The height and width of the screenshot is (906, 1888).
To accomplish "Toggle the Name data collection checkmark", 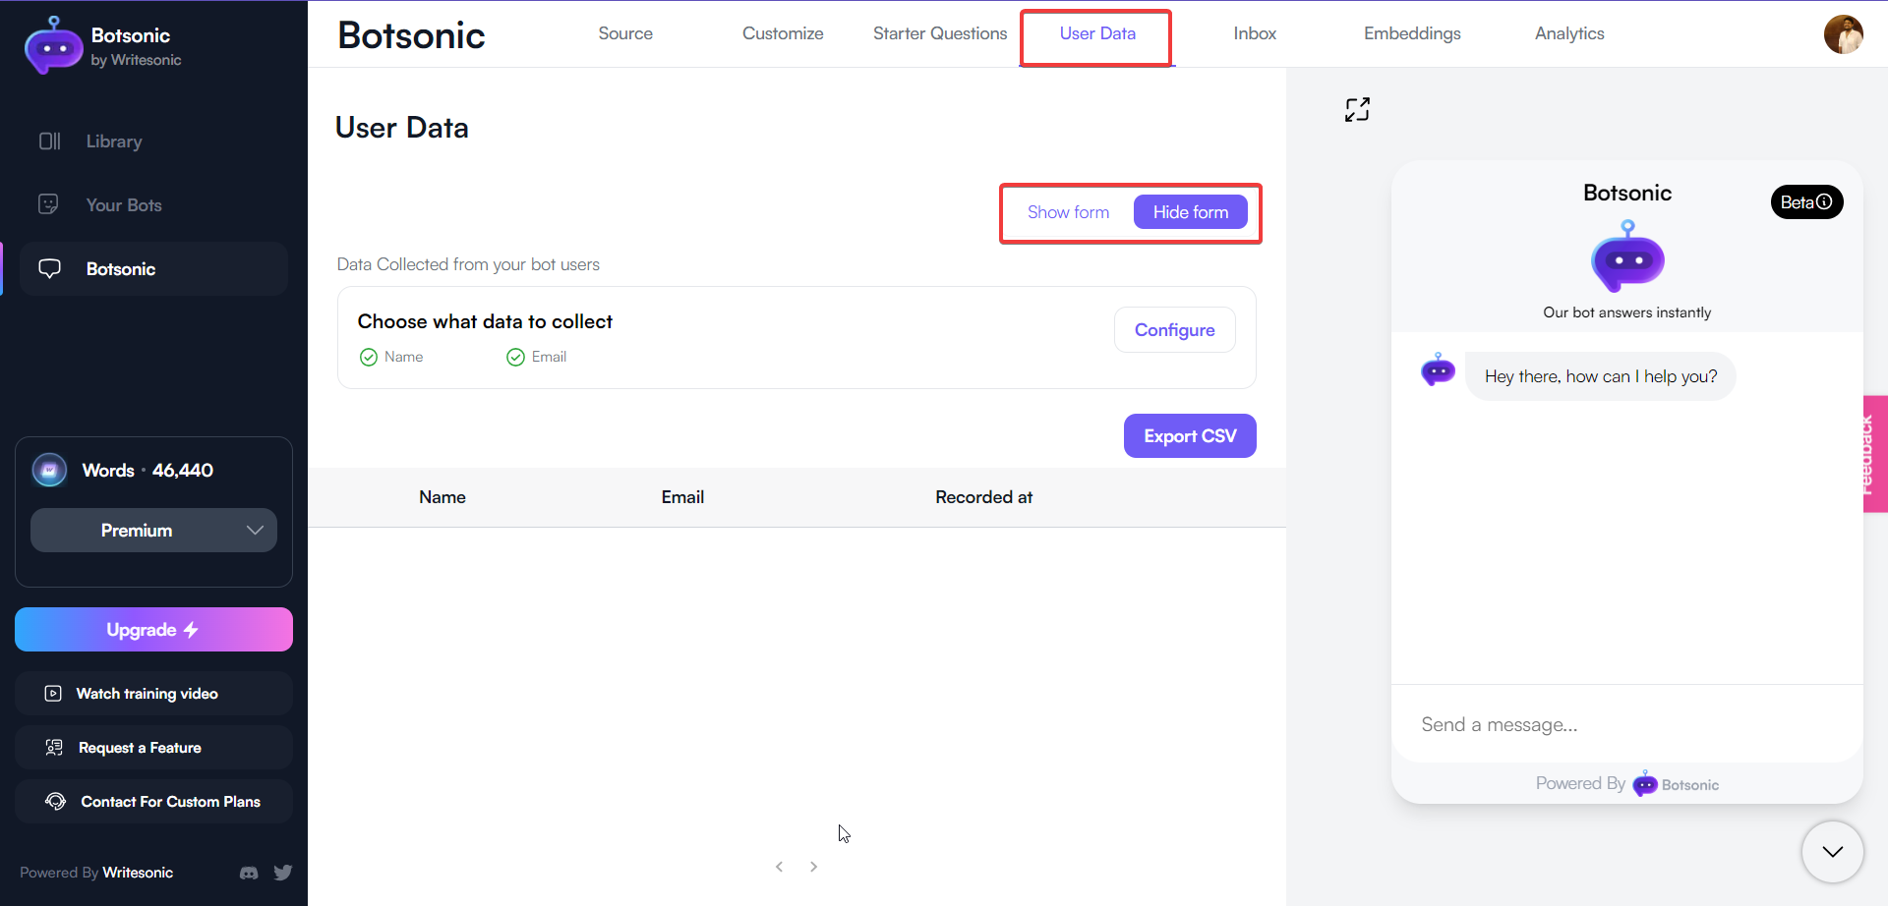I will tap(369, 357).
